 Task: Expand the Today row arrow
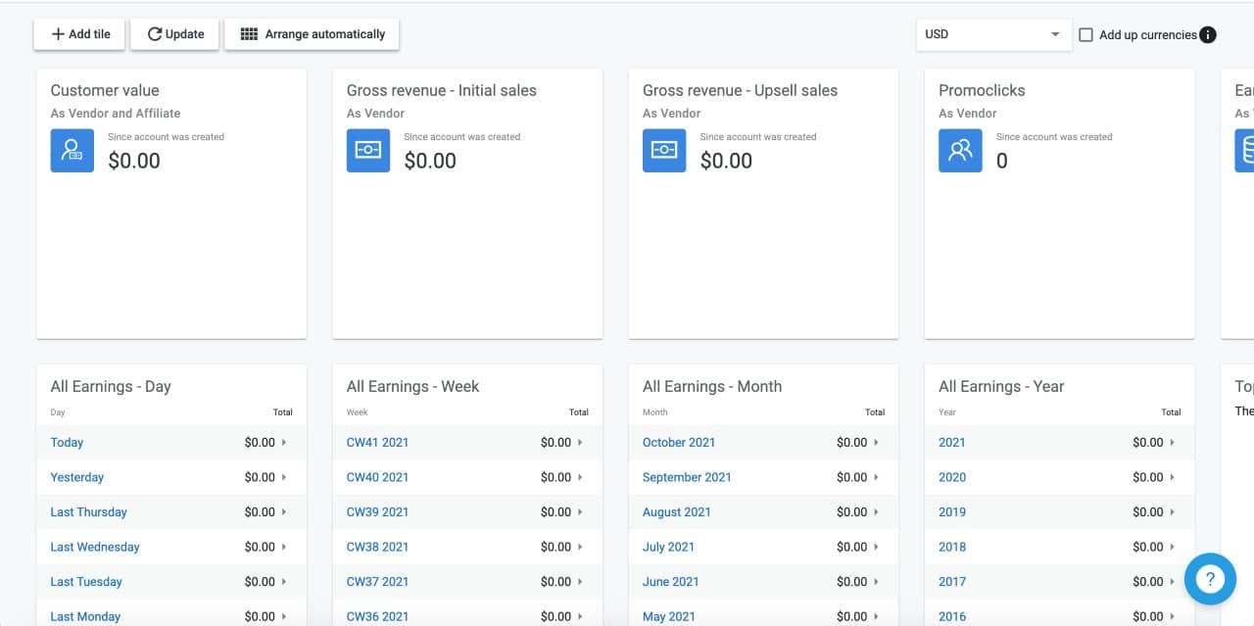tap(284, 443)
